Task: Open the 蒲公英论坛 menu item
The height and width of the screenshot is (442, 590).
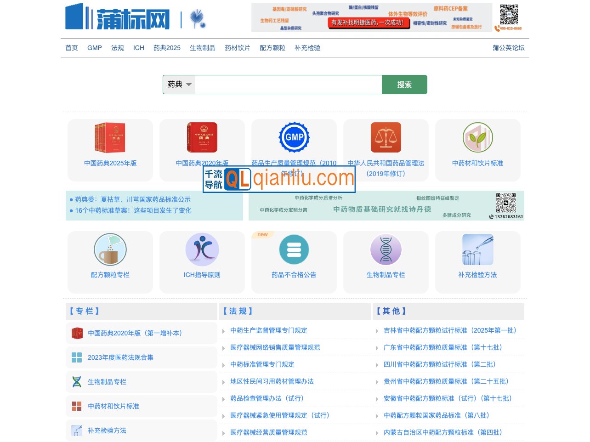Action: coord(509,48)
